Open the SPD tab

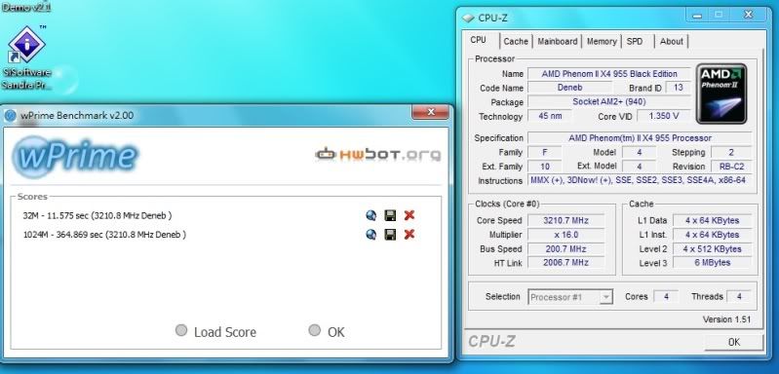pyautogui.click(x=635, y=42)
